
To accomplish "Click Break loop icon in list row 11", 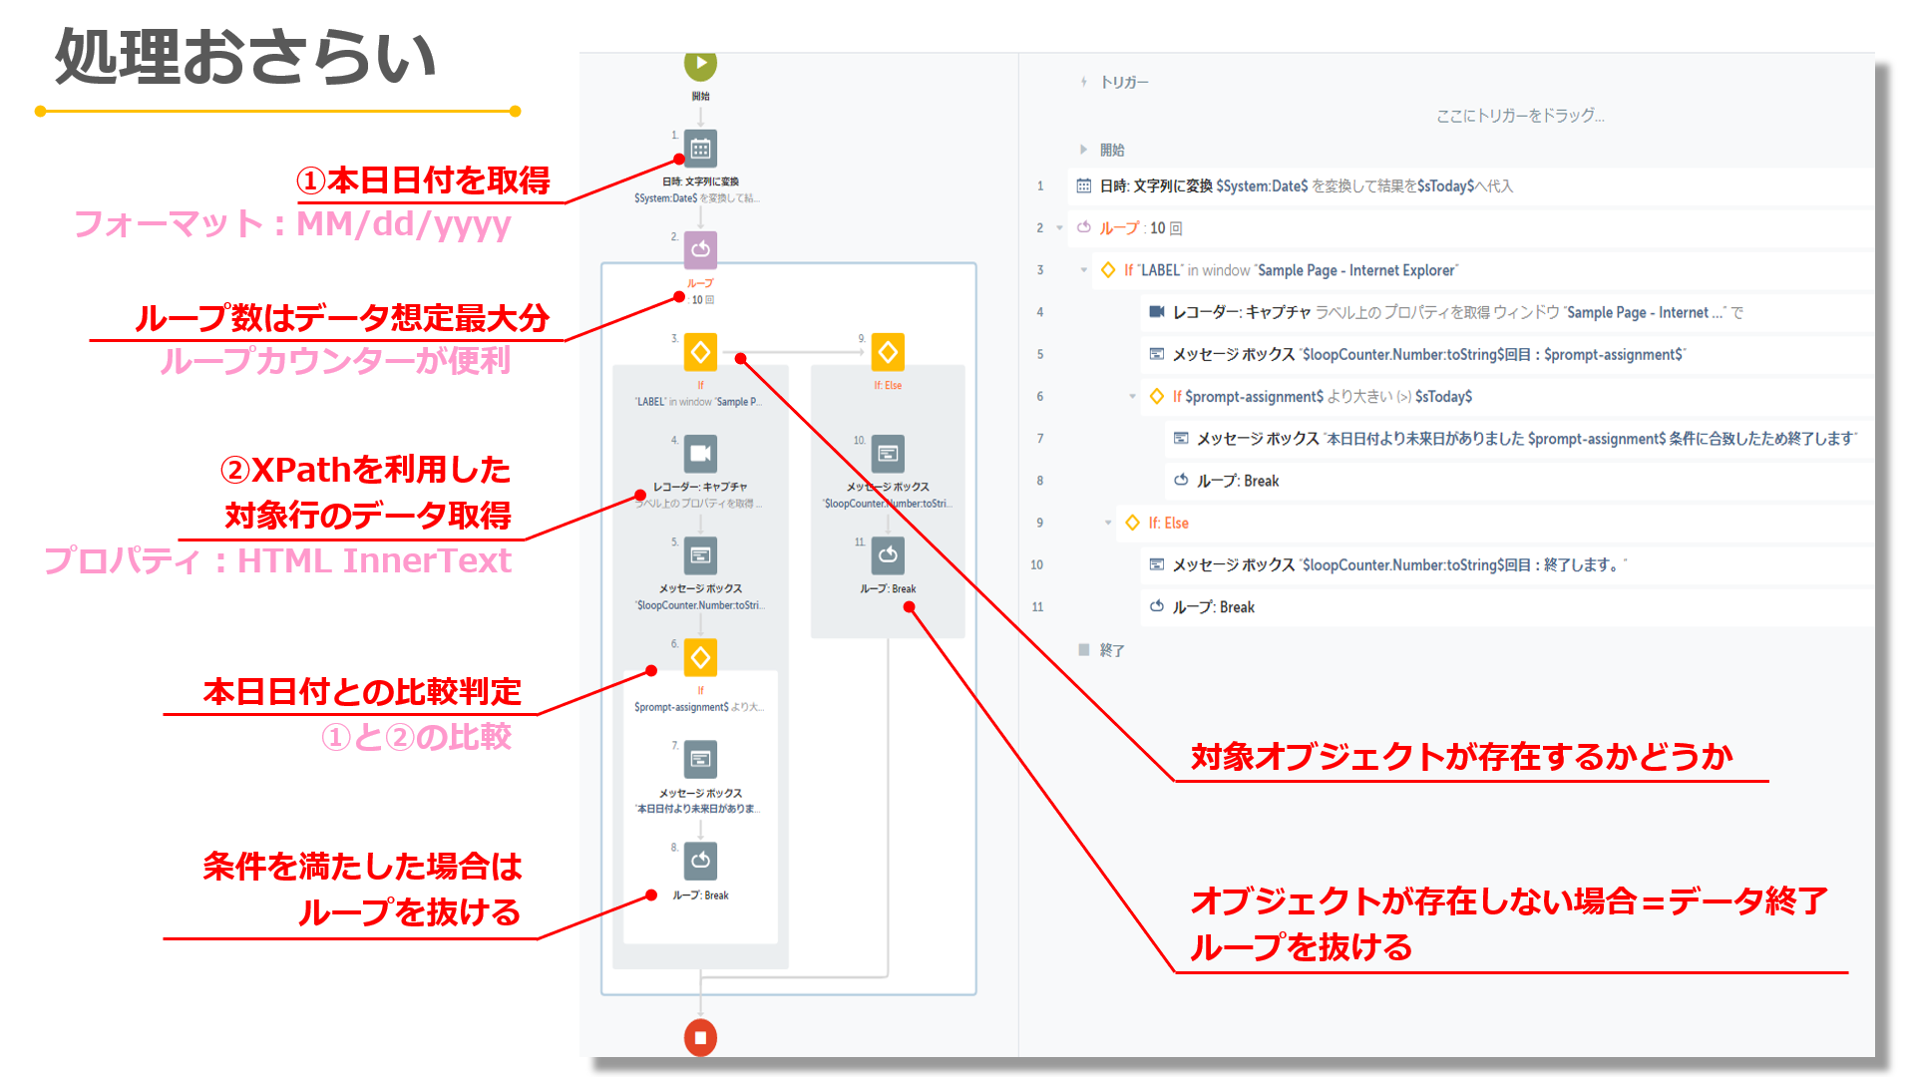I will 1156,606.
